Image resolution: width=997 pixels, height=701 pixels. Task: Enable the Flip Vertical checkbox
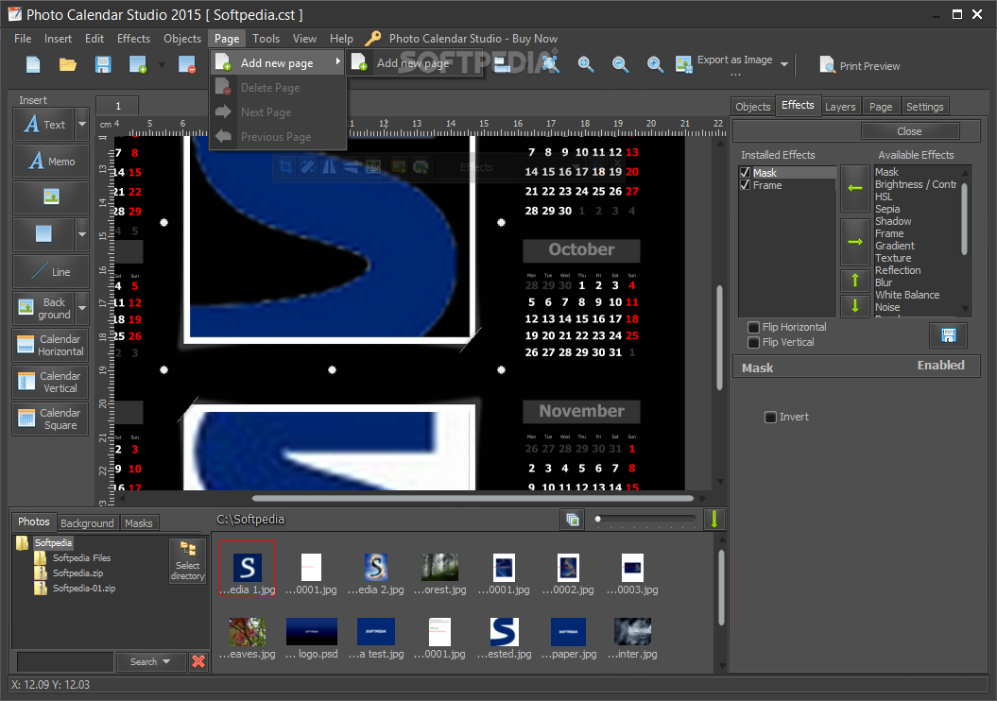click(753, 343)
